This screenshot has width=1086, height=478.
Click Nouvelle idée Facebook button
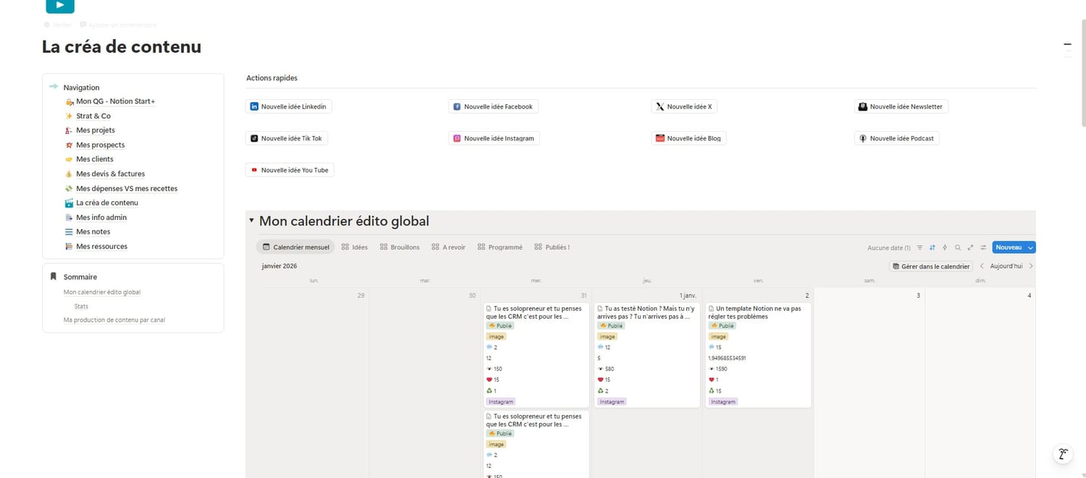click(x=493, y=106)
